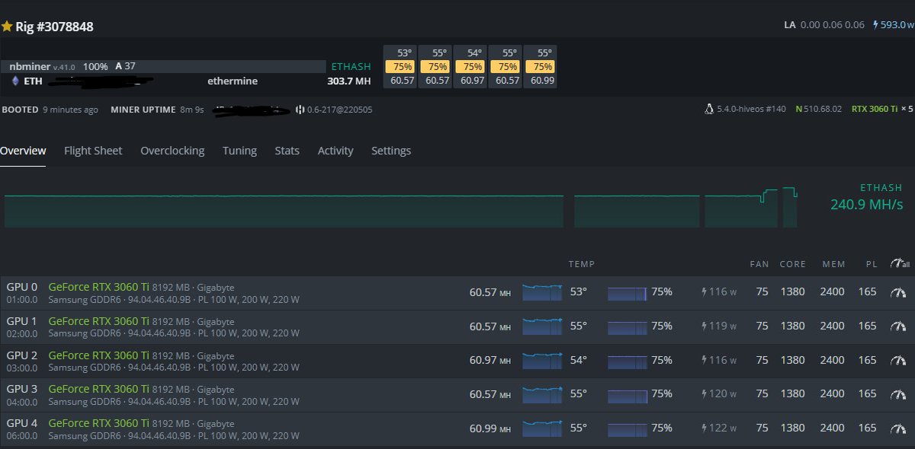Click the Ethereum coin icon next to ETH
Screen dimensions: 915x449
click(14, 81)
